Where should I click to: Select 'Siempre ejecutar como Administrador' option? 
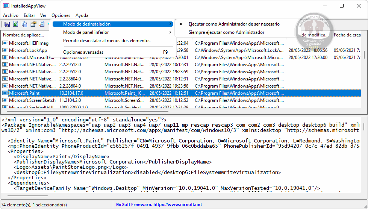click(226, 32)
